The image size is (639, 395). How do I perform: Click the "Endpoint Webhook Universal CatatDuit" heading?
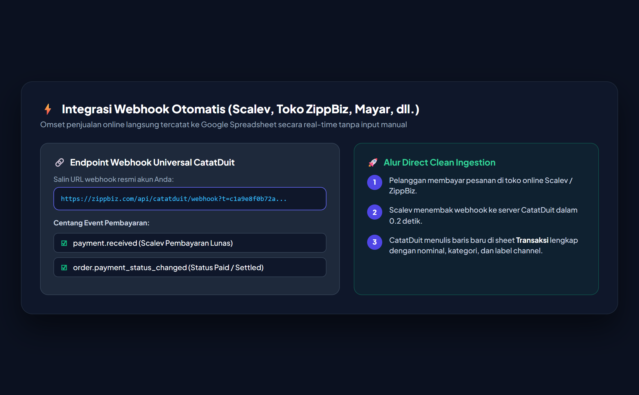coord(152,162)
